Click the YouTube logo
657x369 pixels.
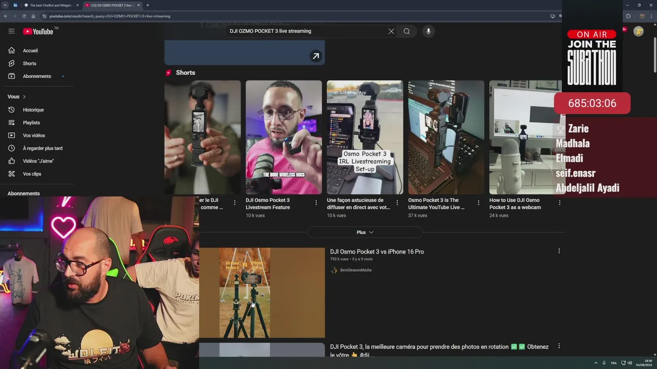38,31
